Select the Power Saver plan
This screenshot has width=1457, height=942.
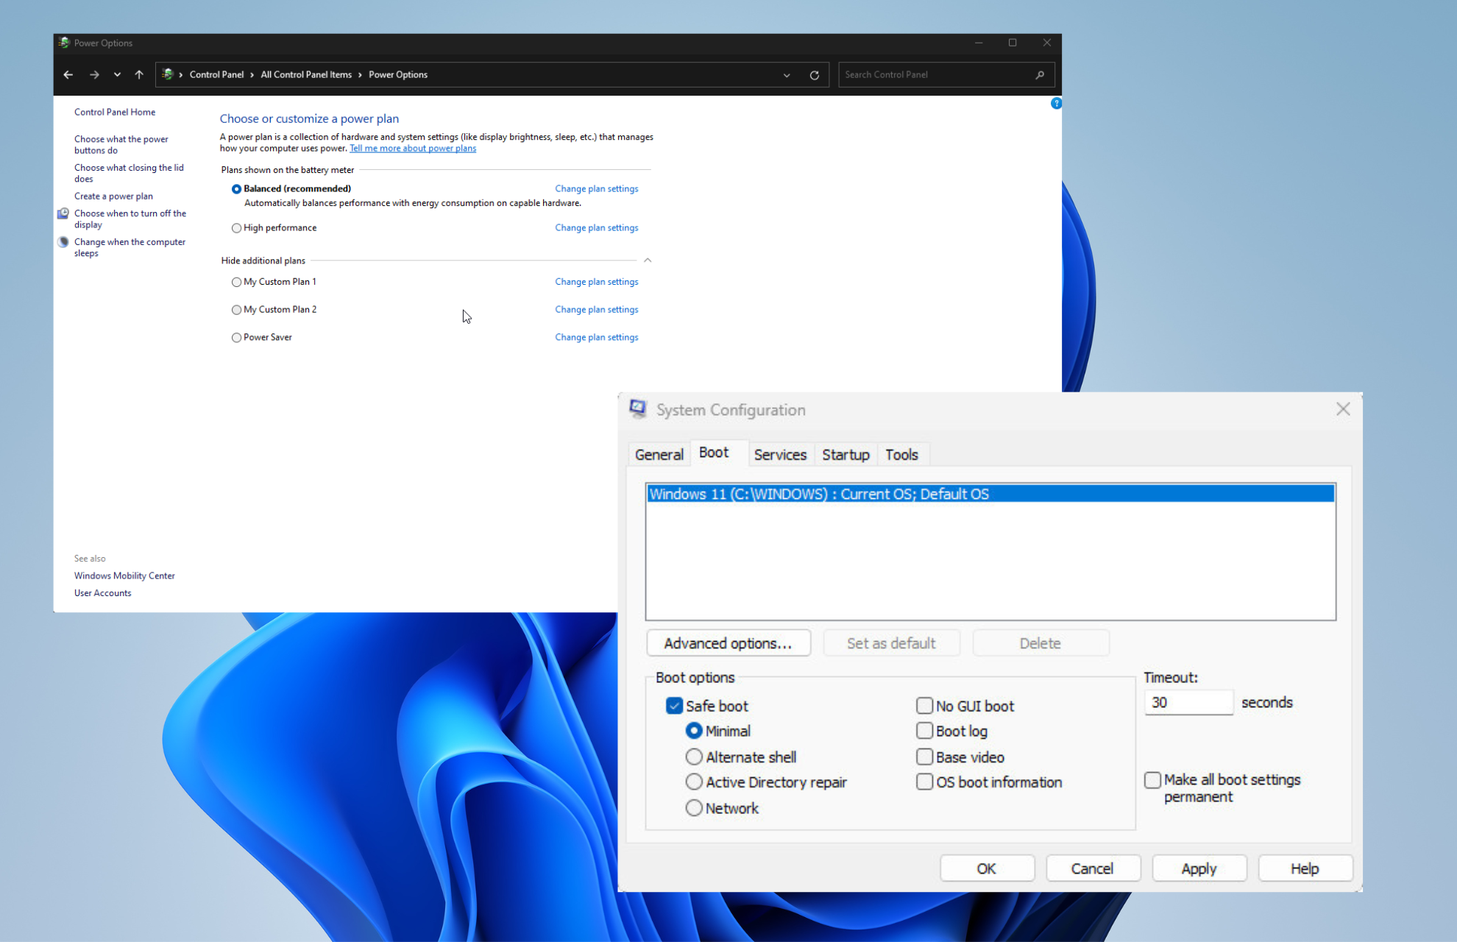point(236,338)
